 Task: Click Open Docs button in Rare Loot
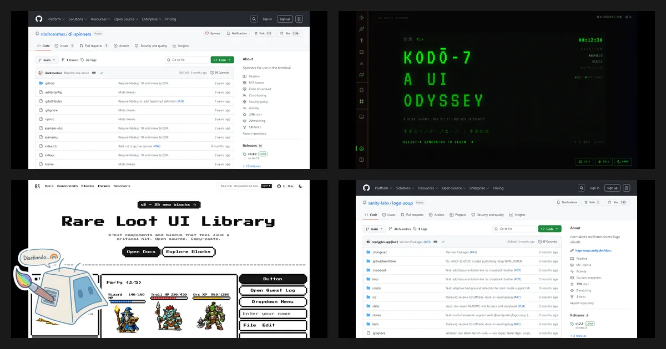click(141, 252)
